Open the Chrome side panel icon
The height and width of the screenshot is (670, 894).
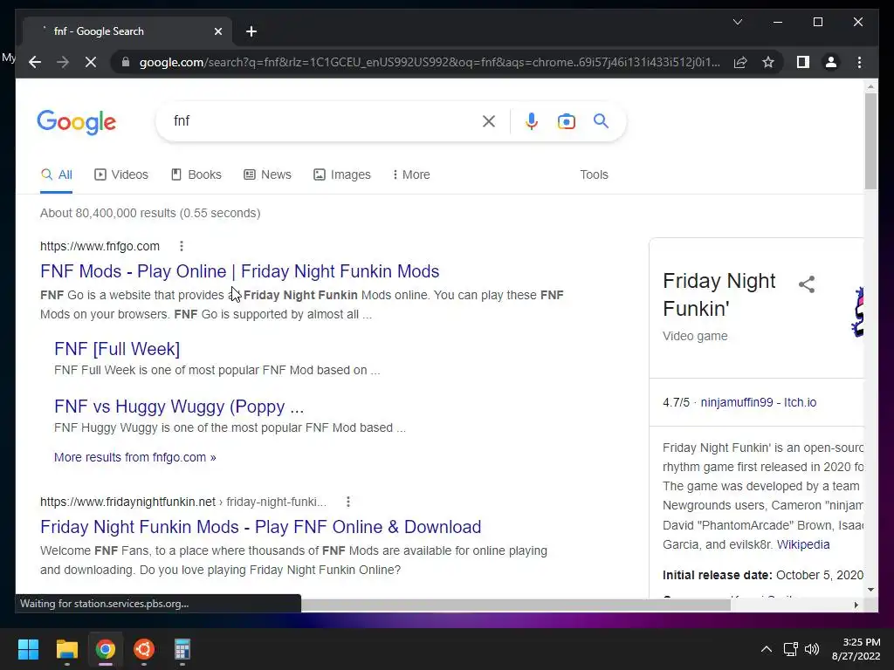point(803,62)
